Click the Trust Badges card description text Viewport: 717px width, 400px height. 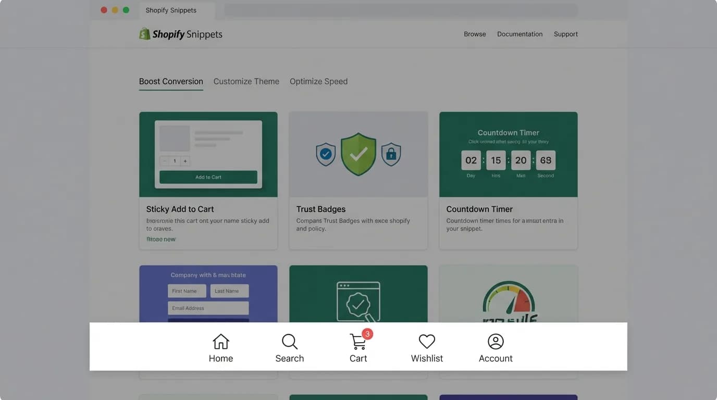point(353,224)
